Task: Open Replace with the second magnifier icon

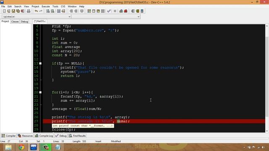Action: coord(53,11)
